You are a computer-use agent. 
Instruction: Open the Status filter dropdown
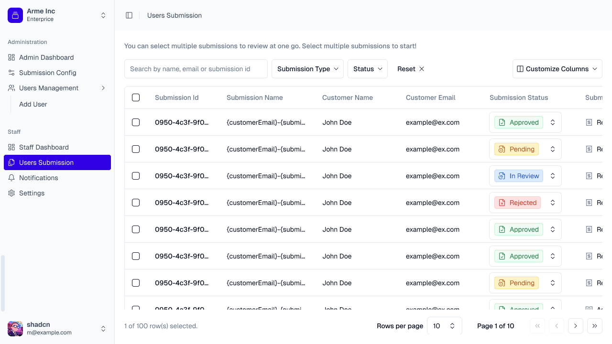coord(367,69)
